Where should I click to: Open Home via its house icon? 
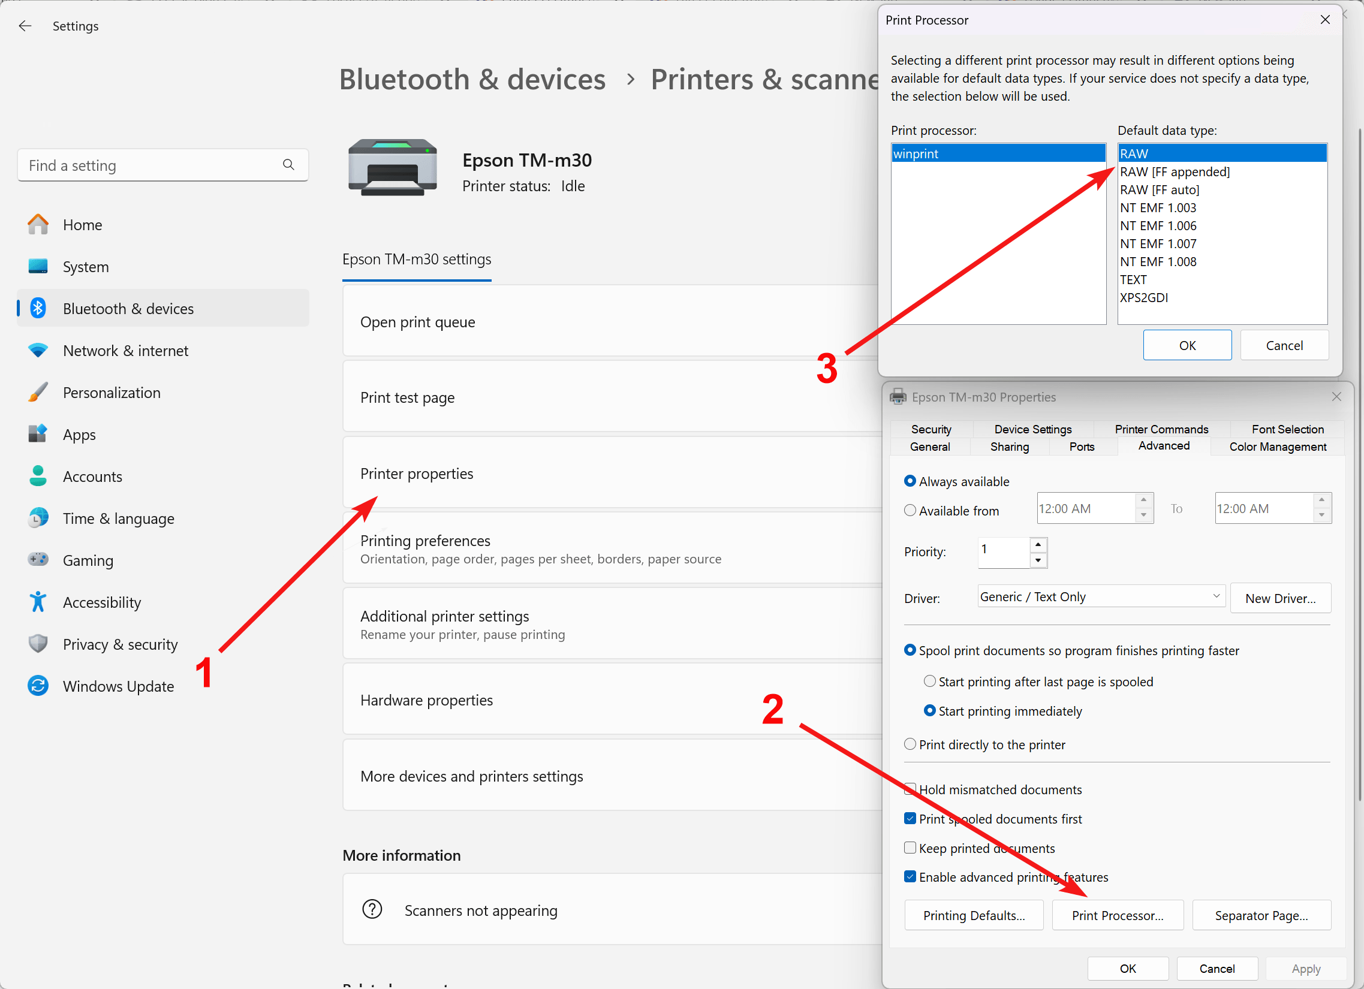[x=38, y=225]
